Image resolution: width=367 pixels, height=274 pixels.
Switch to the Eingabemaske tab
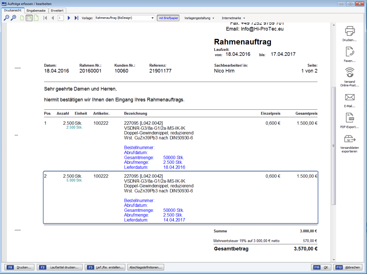(x=36, y=11)
